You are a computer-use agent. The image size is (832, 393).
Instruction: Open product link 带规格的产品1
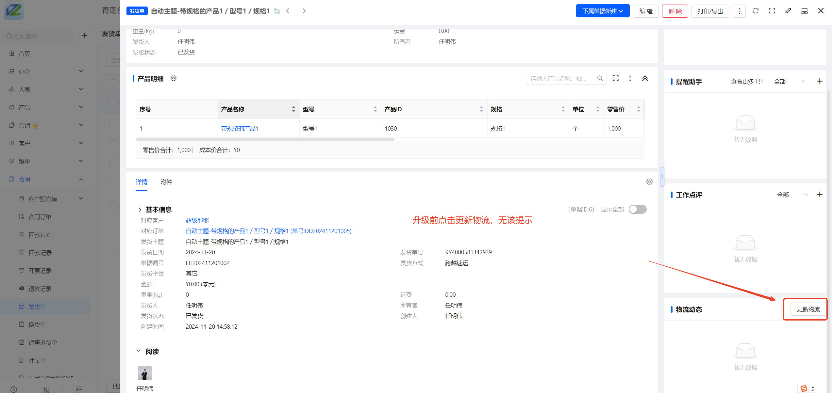click(240, 129)
